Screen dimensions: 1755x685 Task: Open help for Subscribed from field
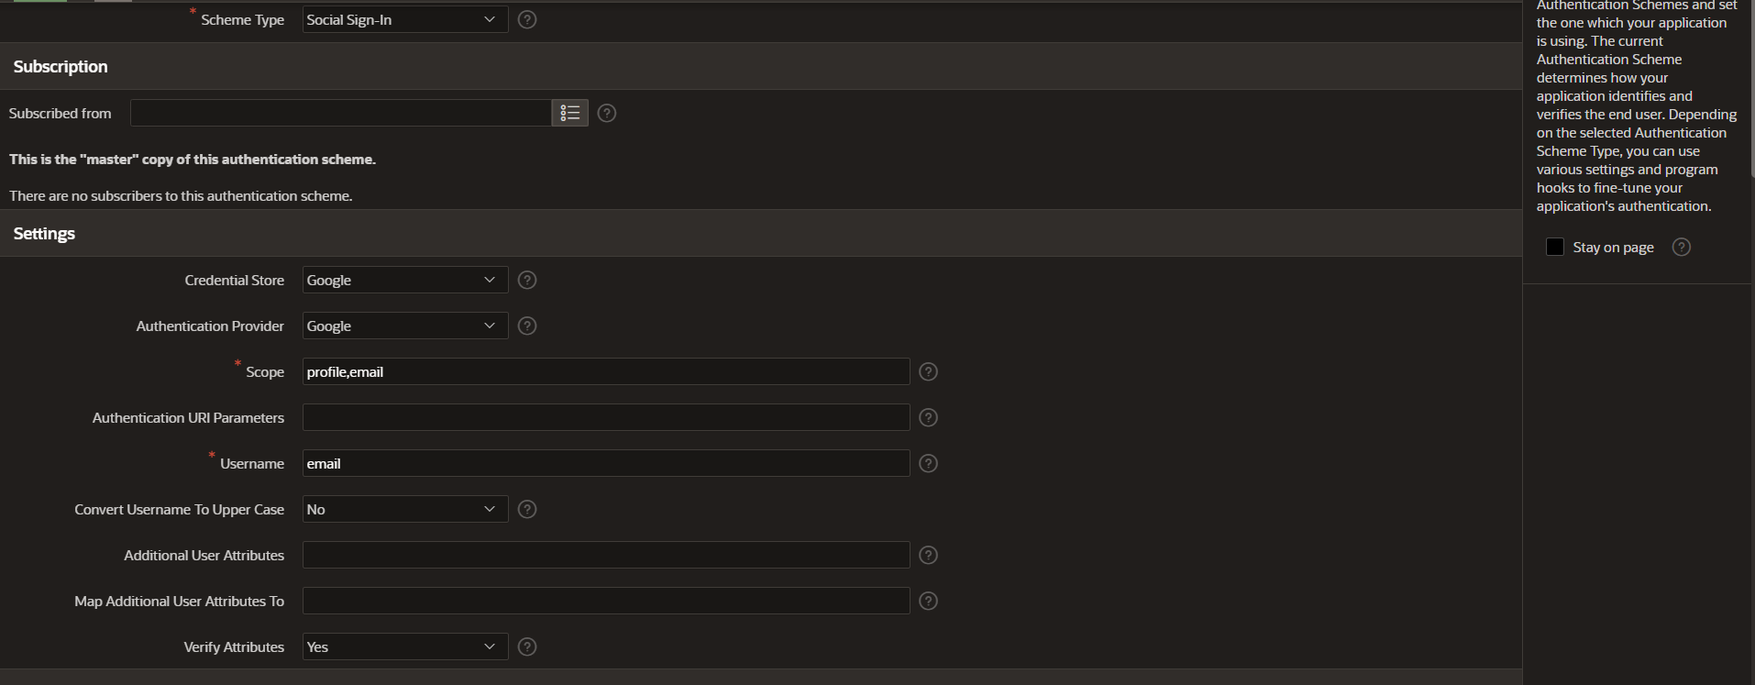(x=607, y=113)
